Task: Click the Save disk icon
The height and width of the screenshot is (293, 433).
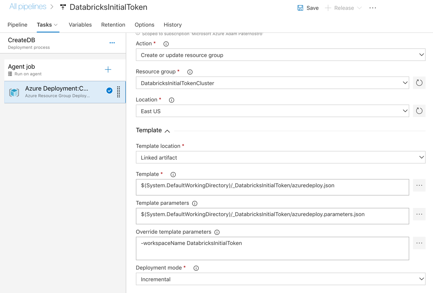Action: (300, 8)
